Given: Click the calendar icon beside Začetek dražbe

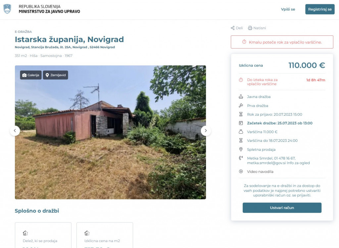Looking at the screenshot, I should (x=241, y=123).
